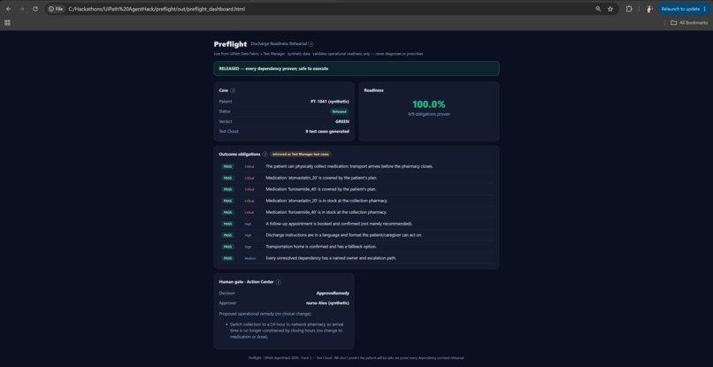Click 'Transportation home is confirmed' obligation
713x367 pixels.
tap(356, 247)
